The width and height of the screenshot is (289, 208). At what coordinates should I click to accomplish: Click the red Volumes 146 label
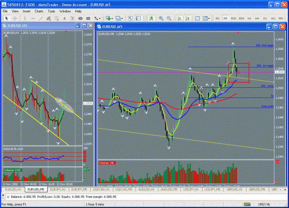click(107, 163)
